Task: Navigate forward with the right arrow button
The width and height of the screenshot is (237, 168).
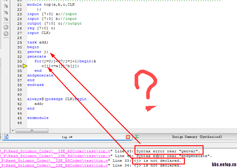Action: click(6, 34)
